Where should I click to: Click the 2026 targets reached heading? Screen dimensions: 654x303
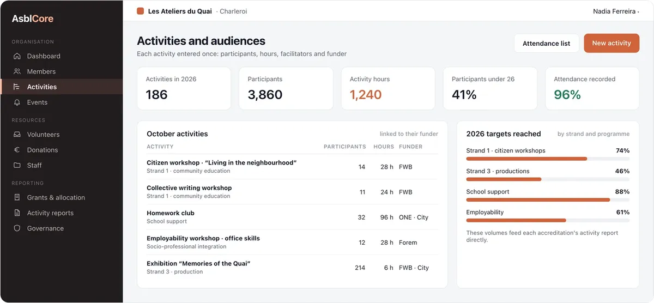[x=504, y=134]
